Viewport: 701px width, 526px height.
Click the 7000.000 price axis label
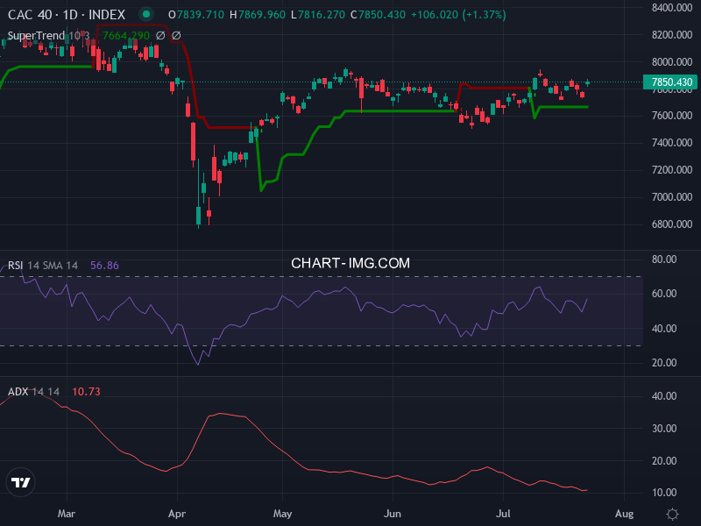(672, 196)
